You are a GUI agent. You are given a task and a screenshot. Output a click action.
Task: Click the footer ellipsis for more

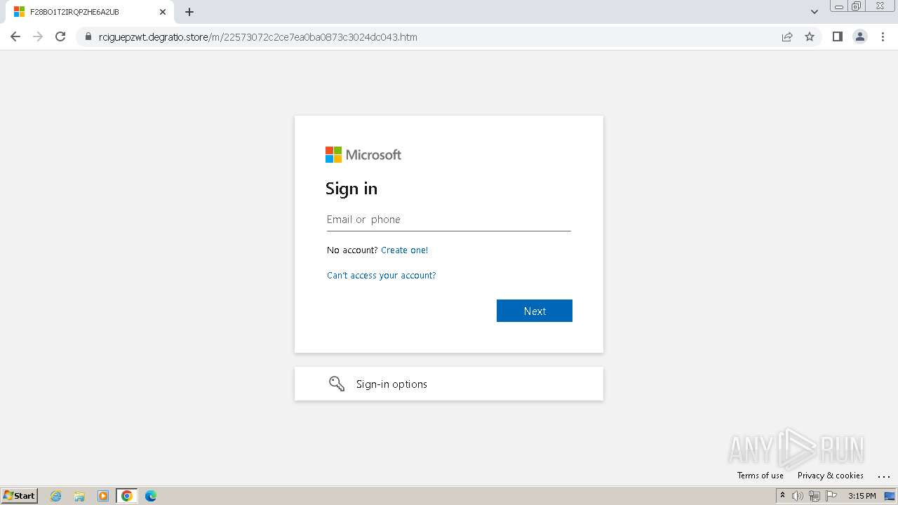click(x=883, y=476)
